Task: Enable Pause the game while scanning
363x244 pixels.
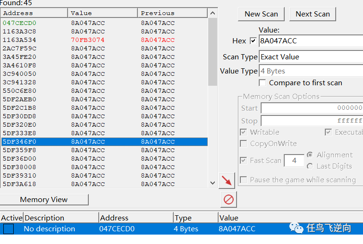Action: pyautogui.click(x=243, y=180)
